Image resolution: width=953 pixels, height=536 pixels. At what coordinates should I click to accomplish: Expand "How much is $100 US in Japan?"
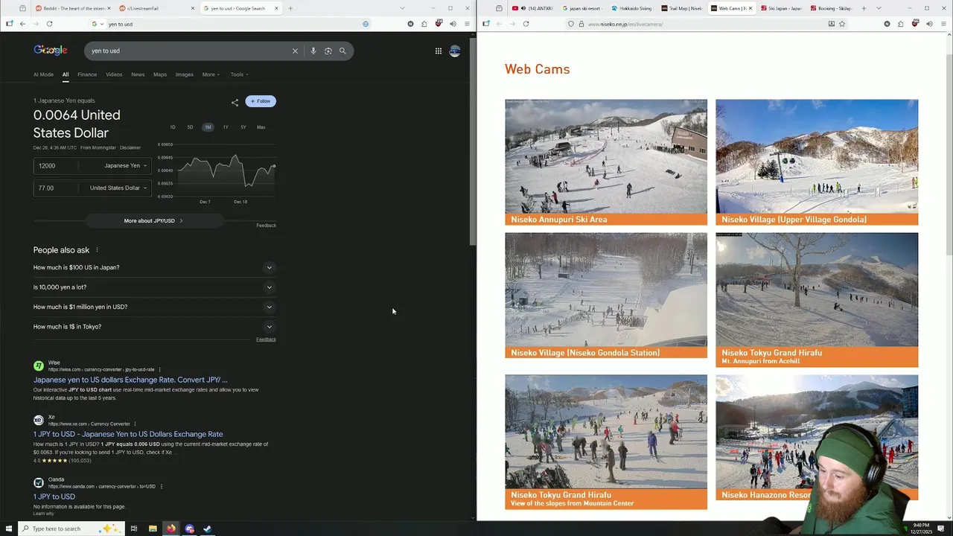(x=154, y=267)
